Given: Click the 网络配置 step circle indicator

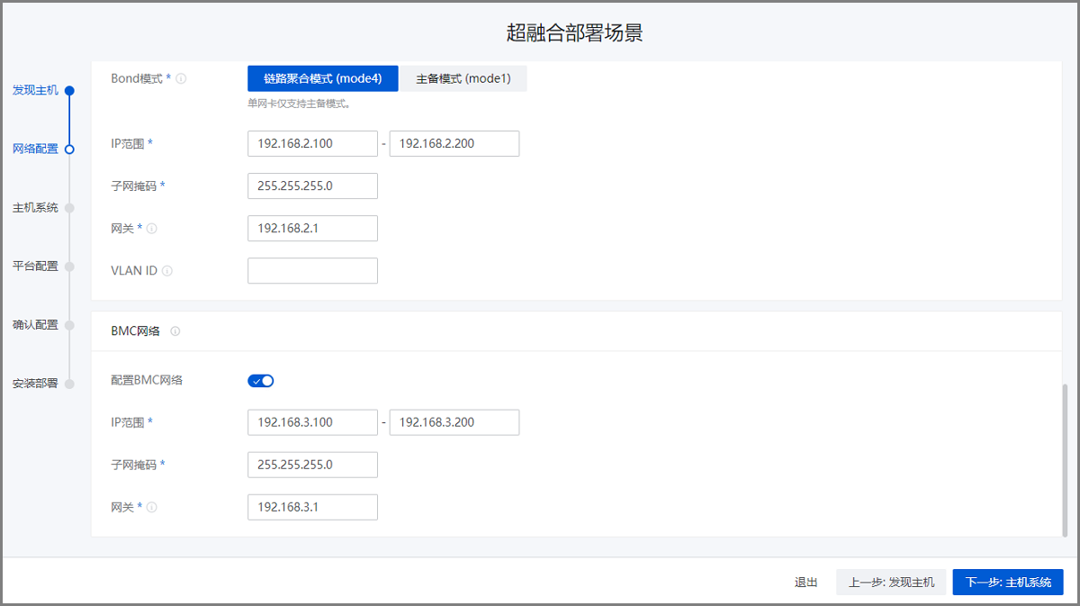Looking at the screenshot, I should click(69, 149).
